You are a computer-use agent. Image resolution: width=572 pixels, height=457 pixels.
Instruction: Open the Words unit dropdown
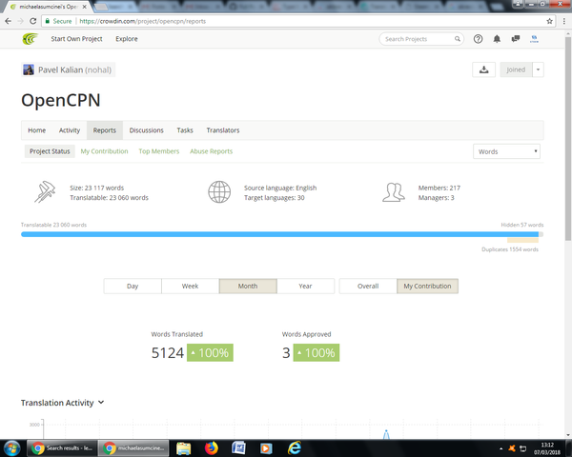click(506, 151)
